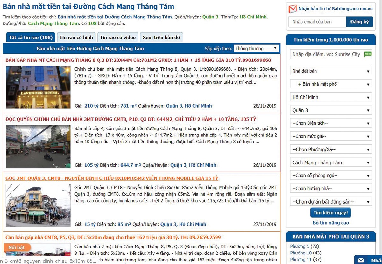Switch to Xem trên bản đồ tab
This screenshot has height=264, width=382.
[x=161, y=38]
